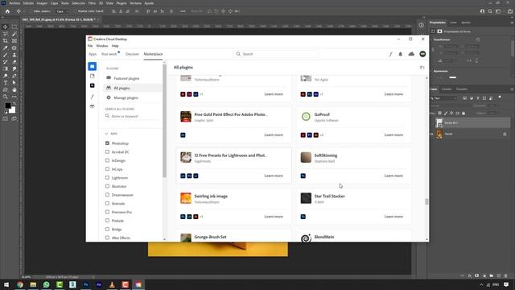Screen dimensions: 515x290
Task: Switch to the Discover tab
Action: click(132, 54)
